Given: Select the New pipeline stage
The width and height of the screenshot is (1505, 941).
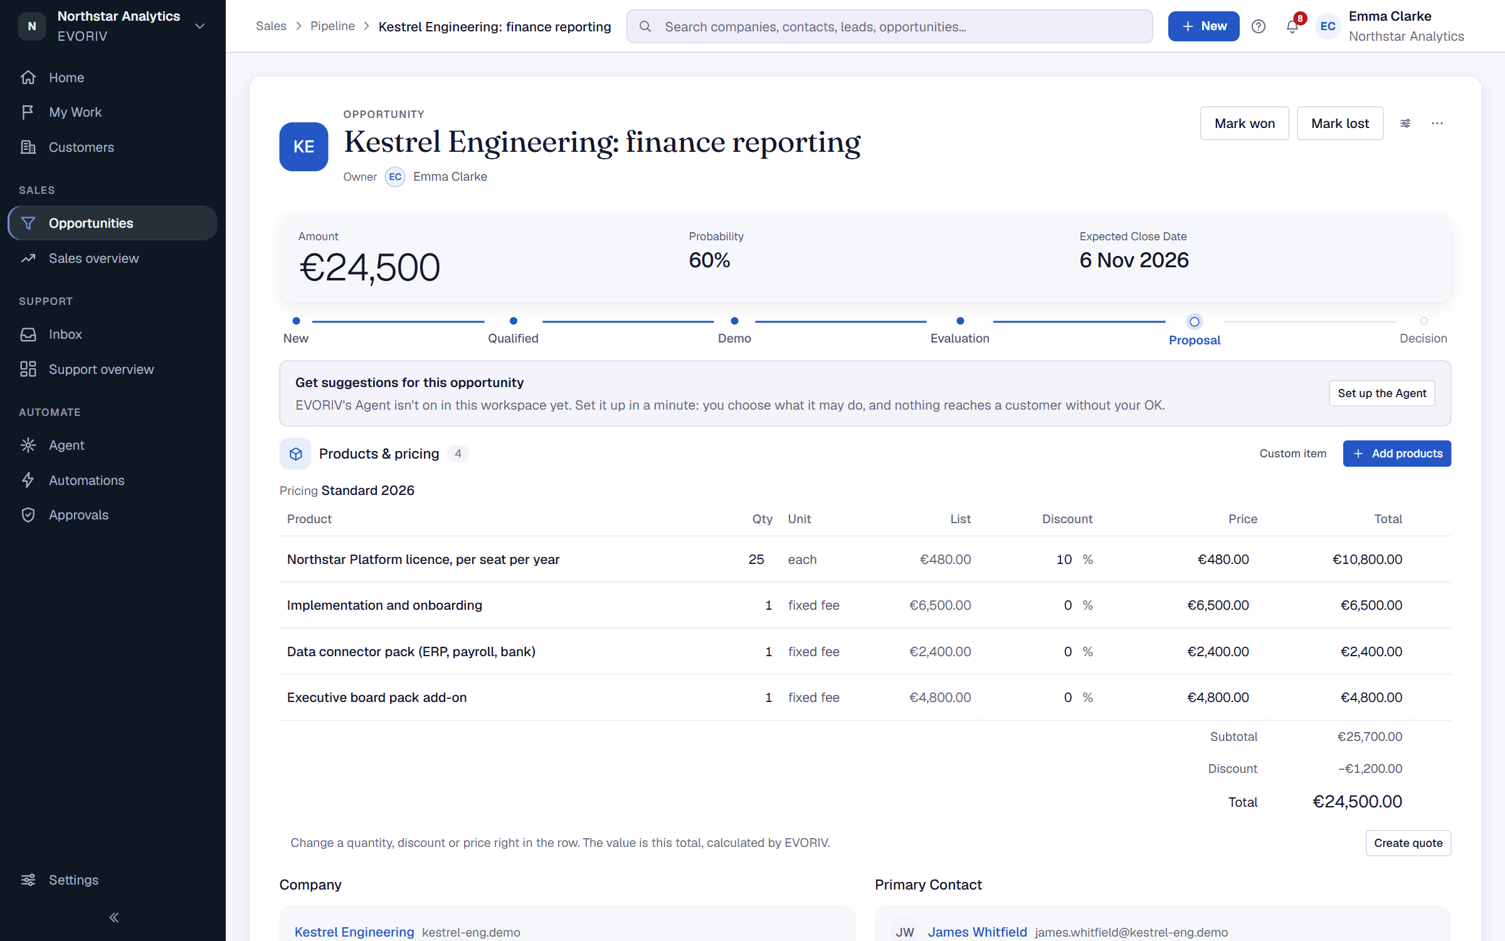Looking at the screenshot, I should [296, 331].
